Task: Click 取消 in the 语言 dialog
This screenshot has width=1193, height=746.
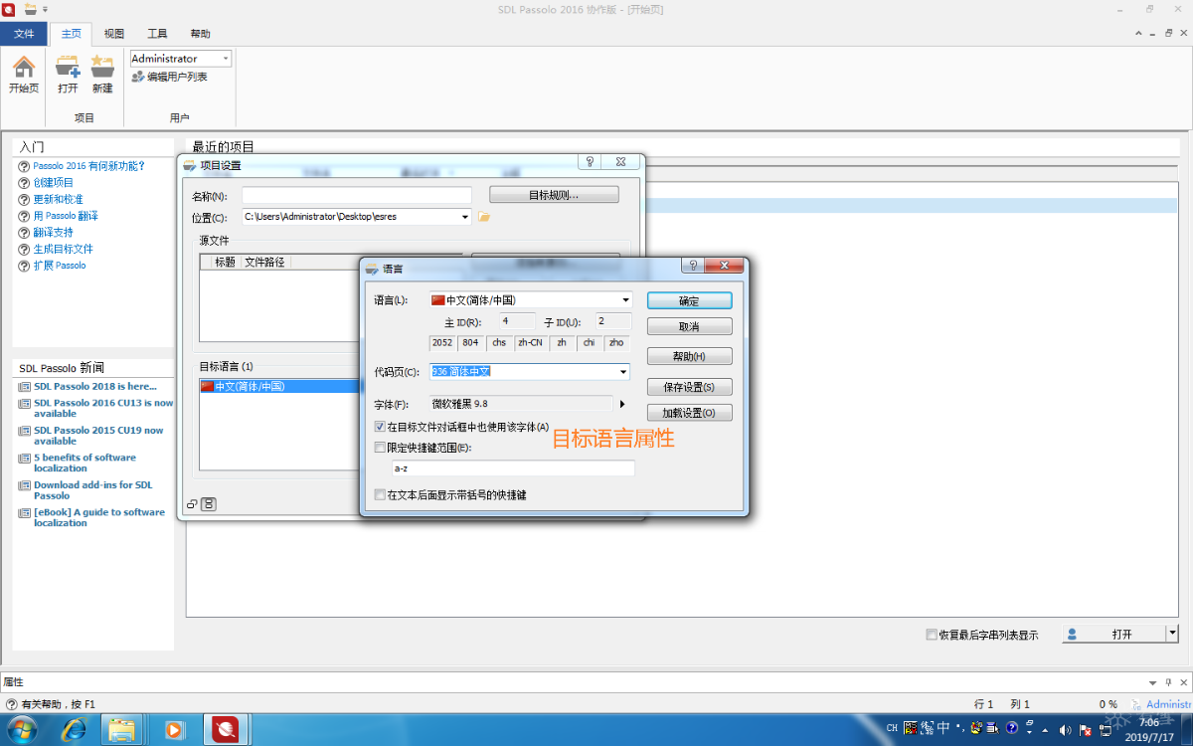Action: 689,326
